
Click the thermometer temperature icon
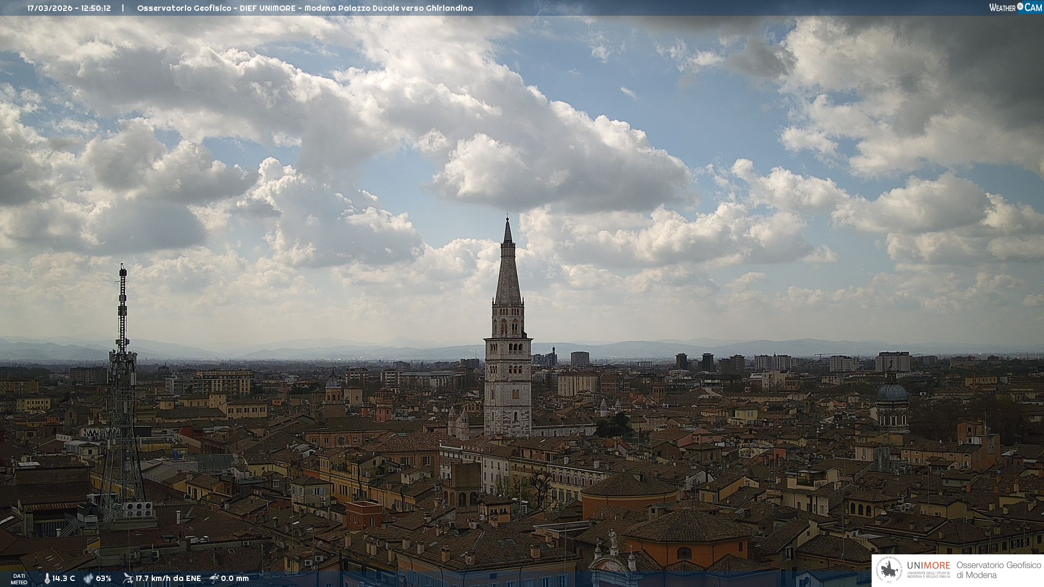pyautogui.click(x=47, y=578)
